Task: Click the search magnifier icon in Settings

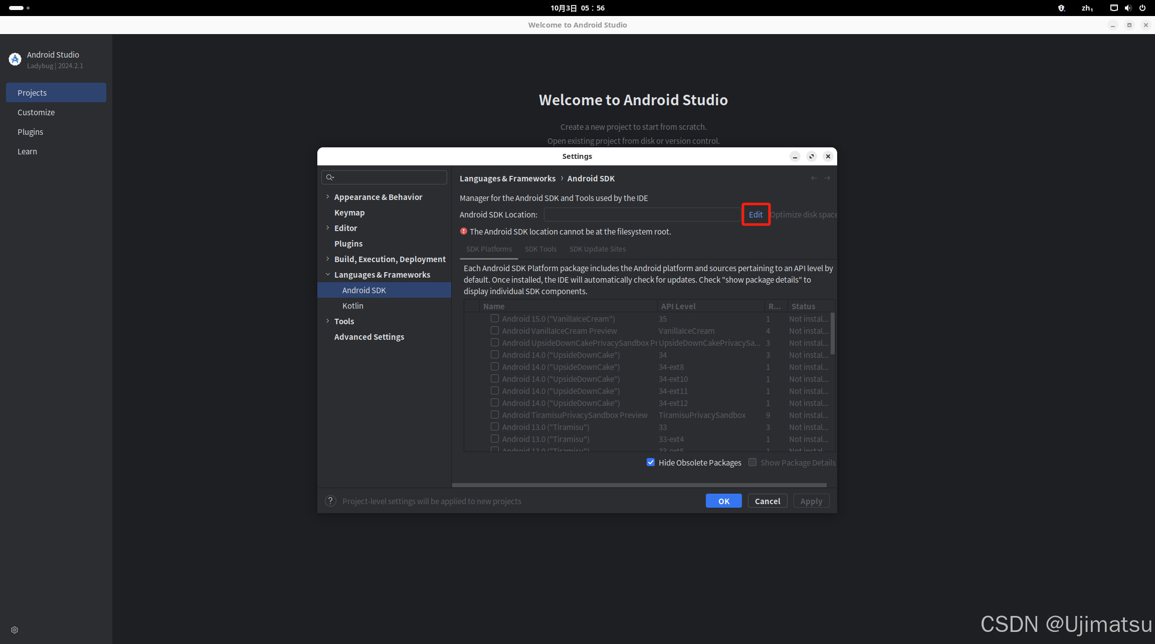Action: click(329, 177)
